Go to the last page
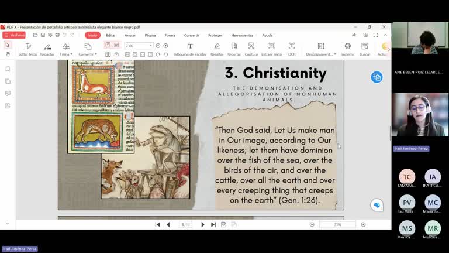 point(213,225)
